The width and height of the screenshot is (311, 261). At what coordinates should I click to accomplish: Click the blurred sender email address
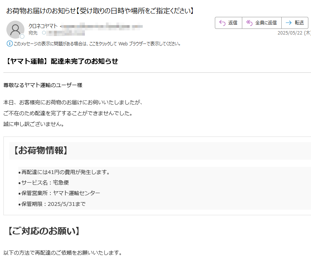[101, 26]
